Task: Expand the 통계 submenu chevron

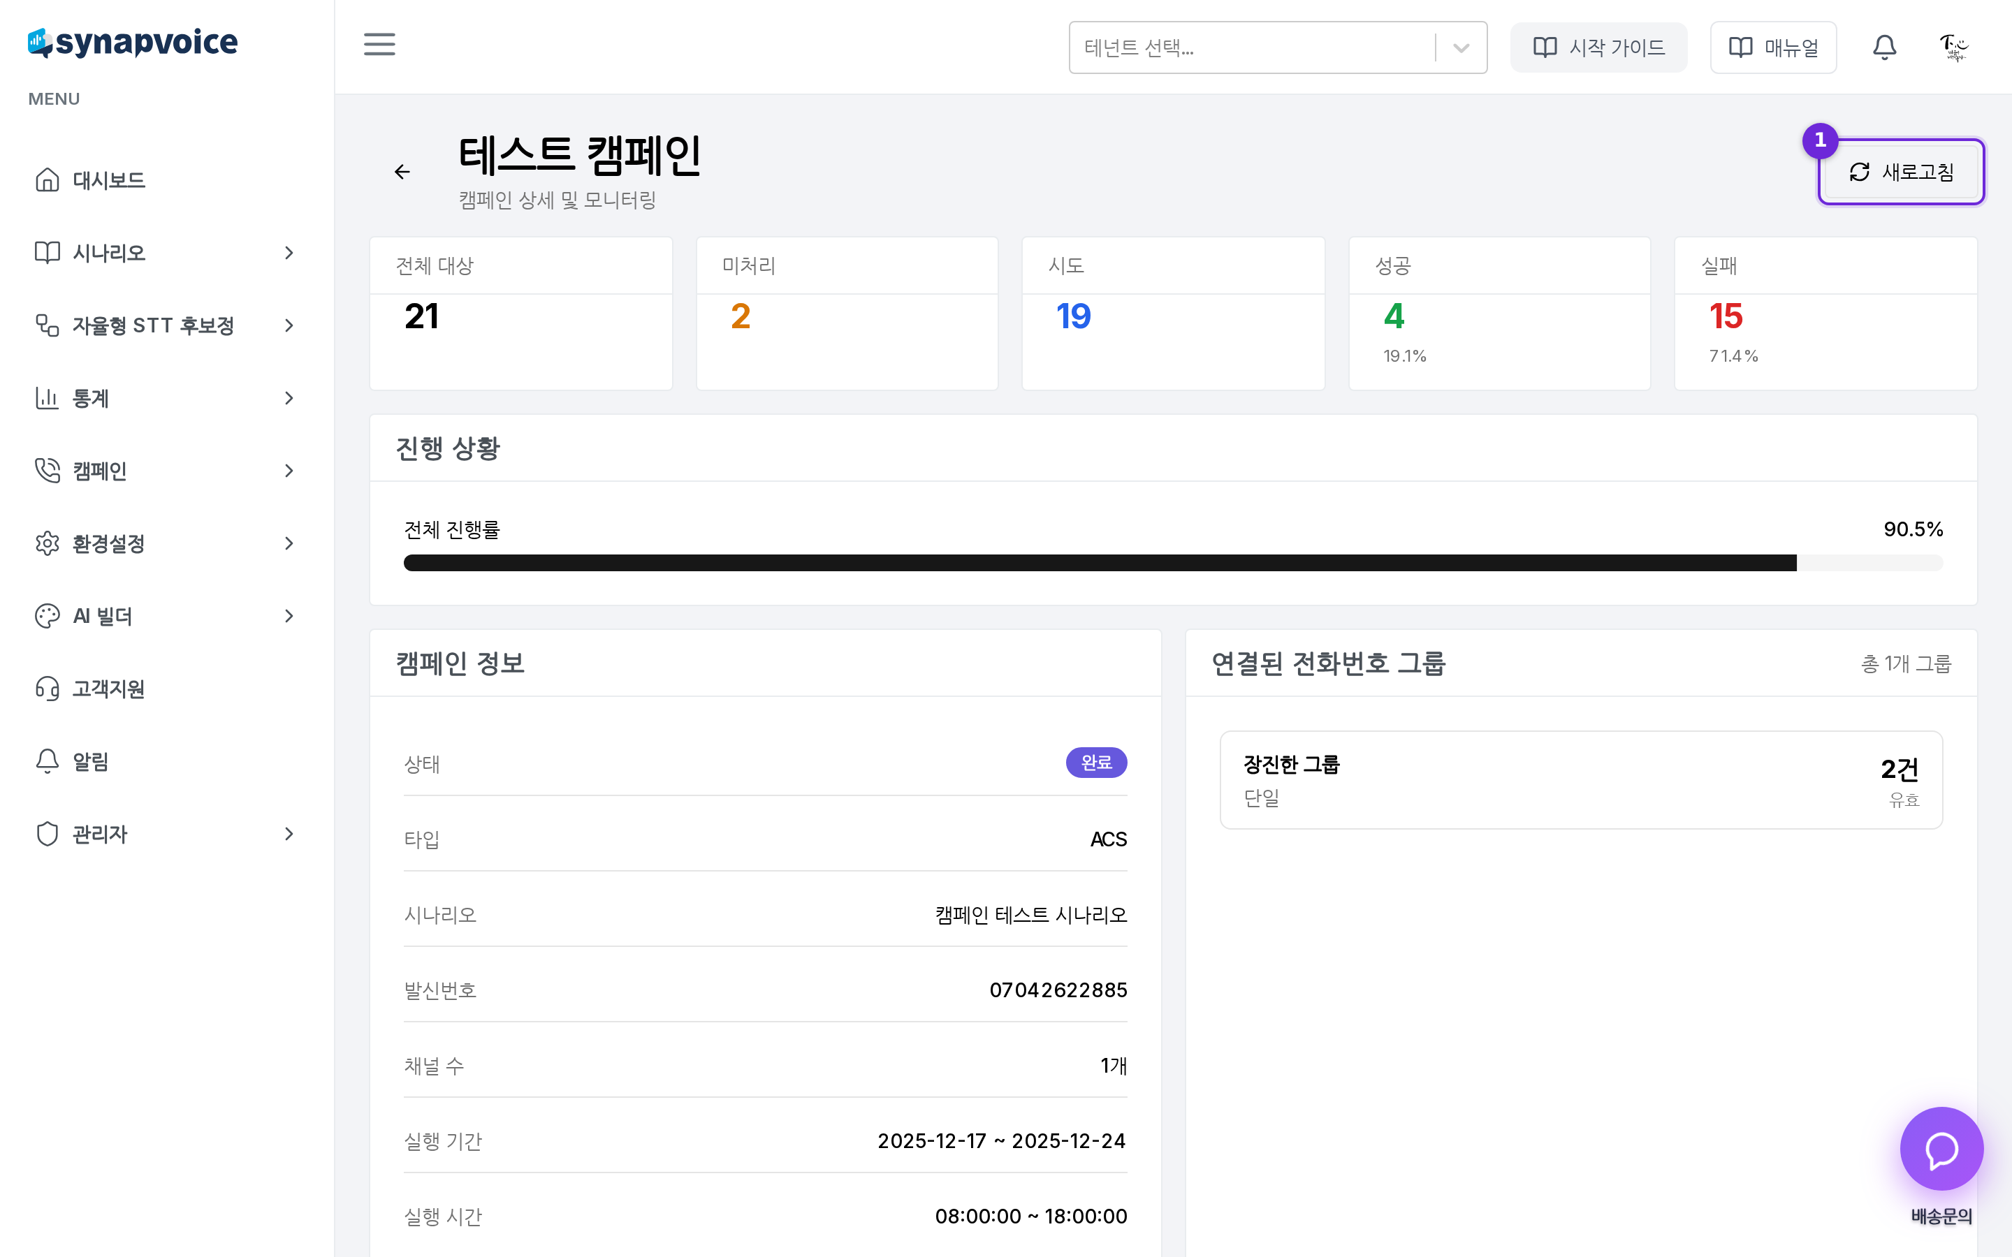Action: [289, 397]
